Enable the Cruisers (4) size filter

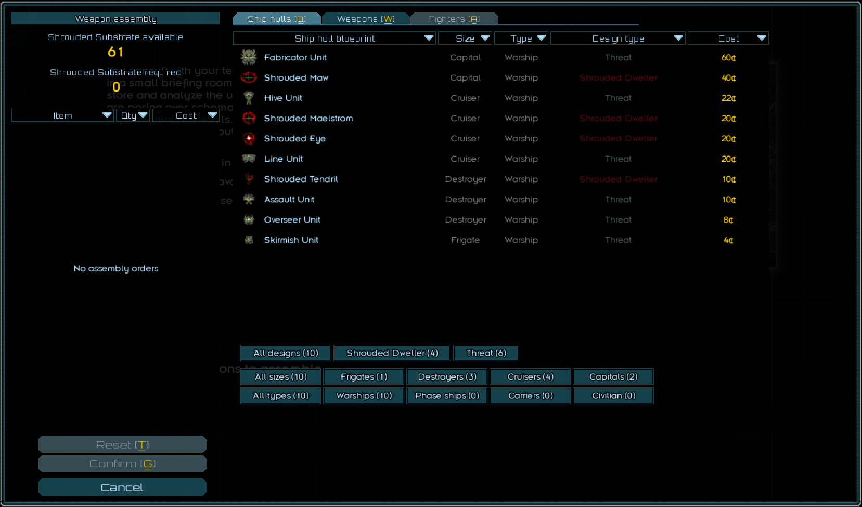pos(530,376)
